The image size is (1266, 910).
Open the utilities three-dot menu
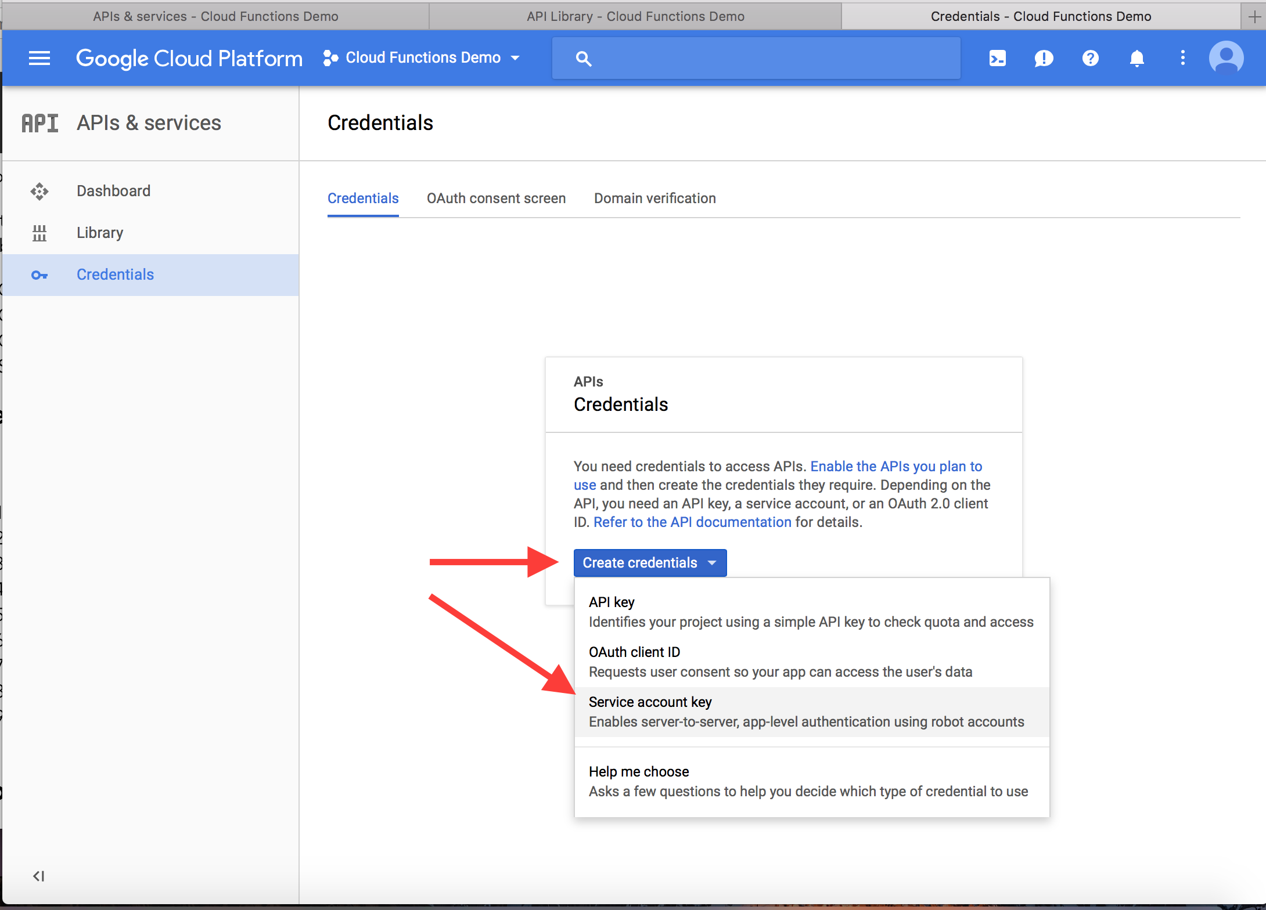(1182, 58)
